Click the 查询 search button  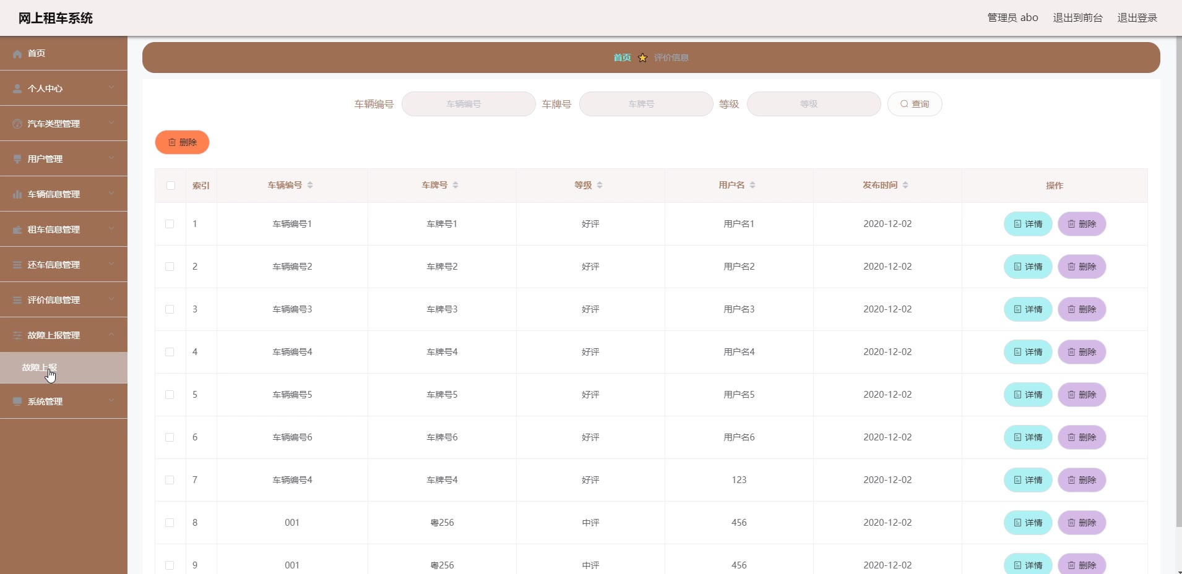[915, 104]
